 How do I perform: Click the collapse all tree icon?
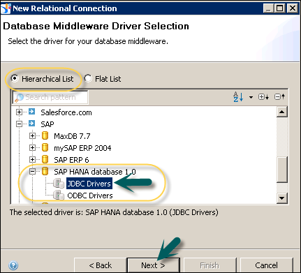click(x=279, y=96)
